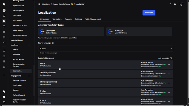This screenshot has width=189, height=106.
Task: Open Access Settings in sidebar
Action: click(x=19, y=59)
